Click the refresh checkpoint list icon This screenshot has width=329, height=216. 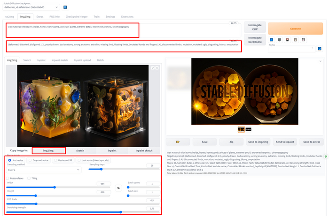[65, 7]
